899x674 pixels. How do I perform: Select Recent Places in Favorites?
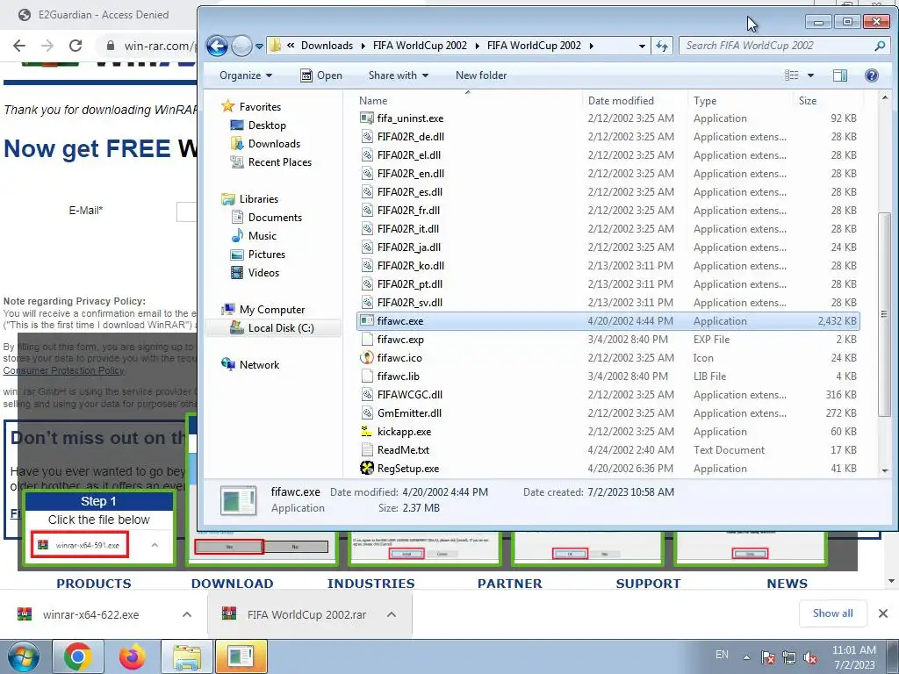click(279, 162)
